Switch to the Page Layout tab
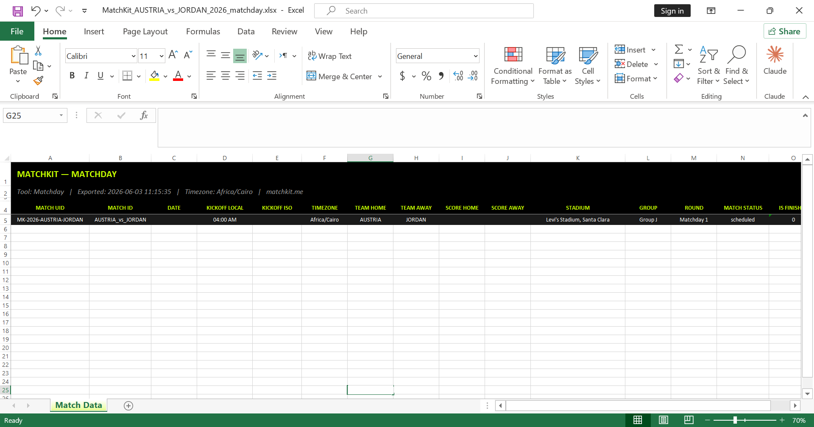 (145, 31)
